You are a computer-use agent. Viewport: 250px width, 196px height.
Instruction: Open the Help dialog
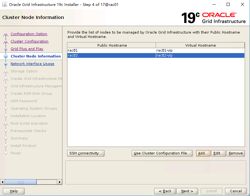(14, 191)
